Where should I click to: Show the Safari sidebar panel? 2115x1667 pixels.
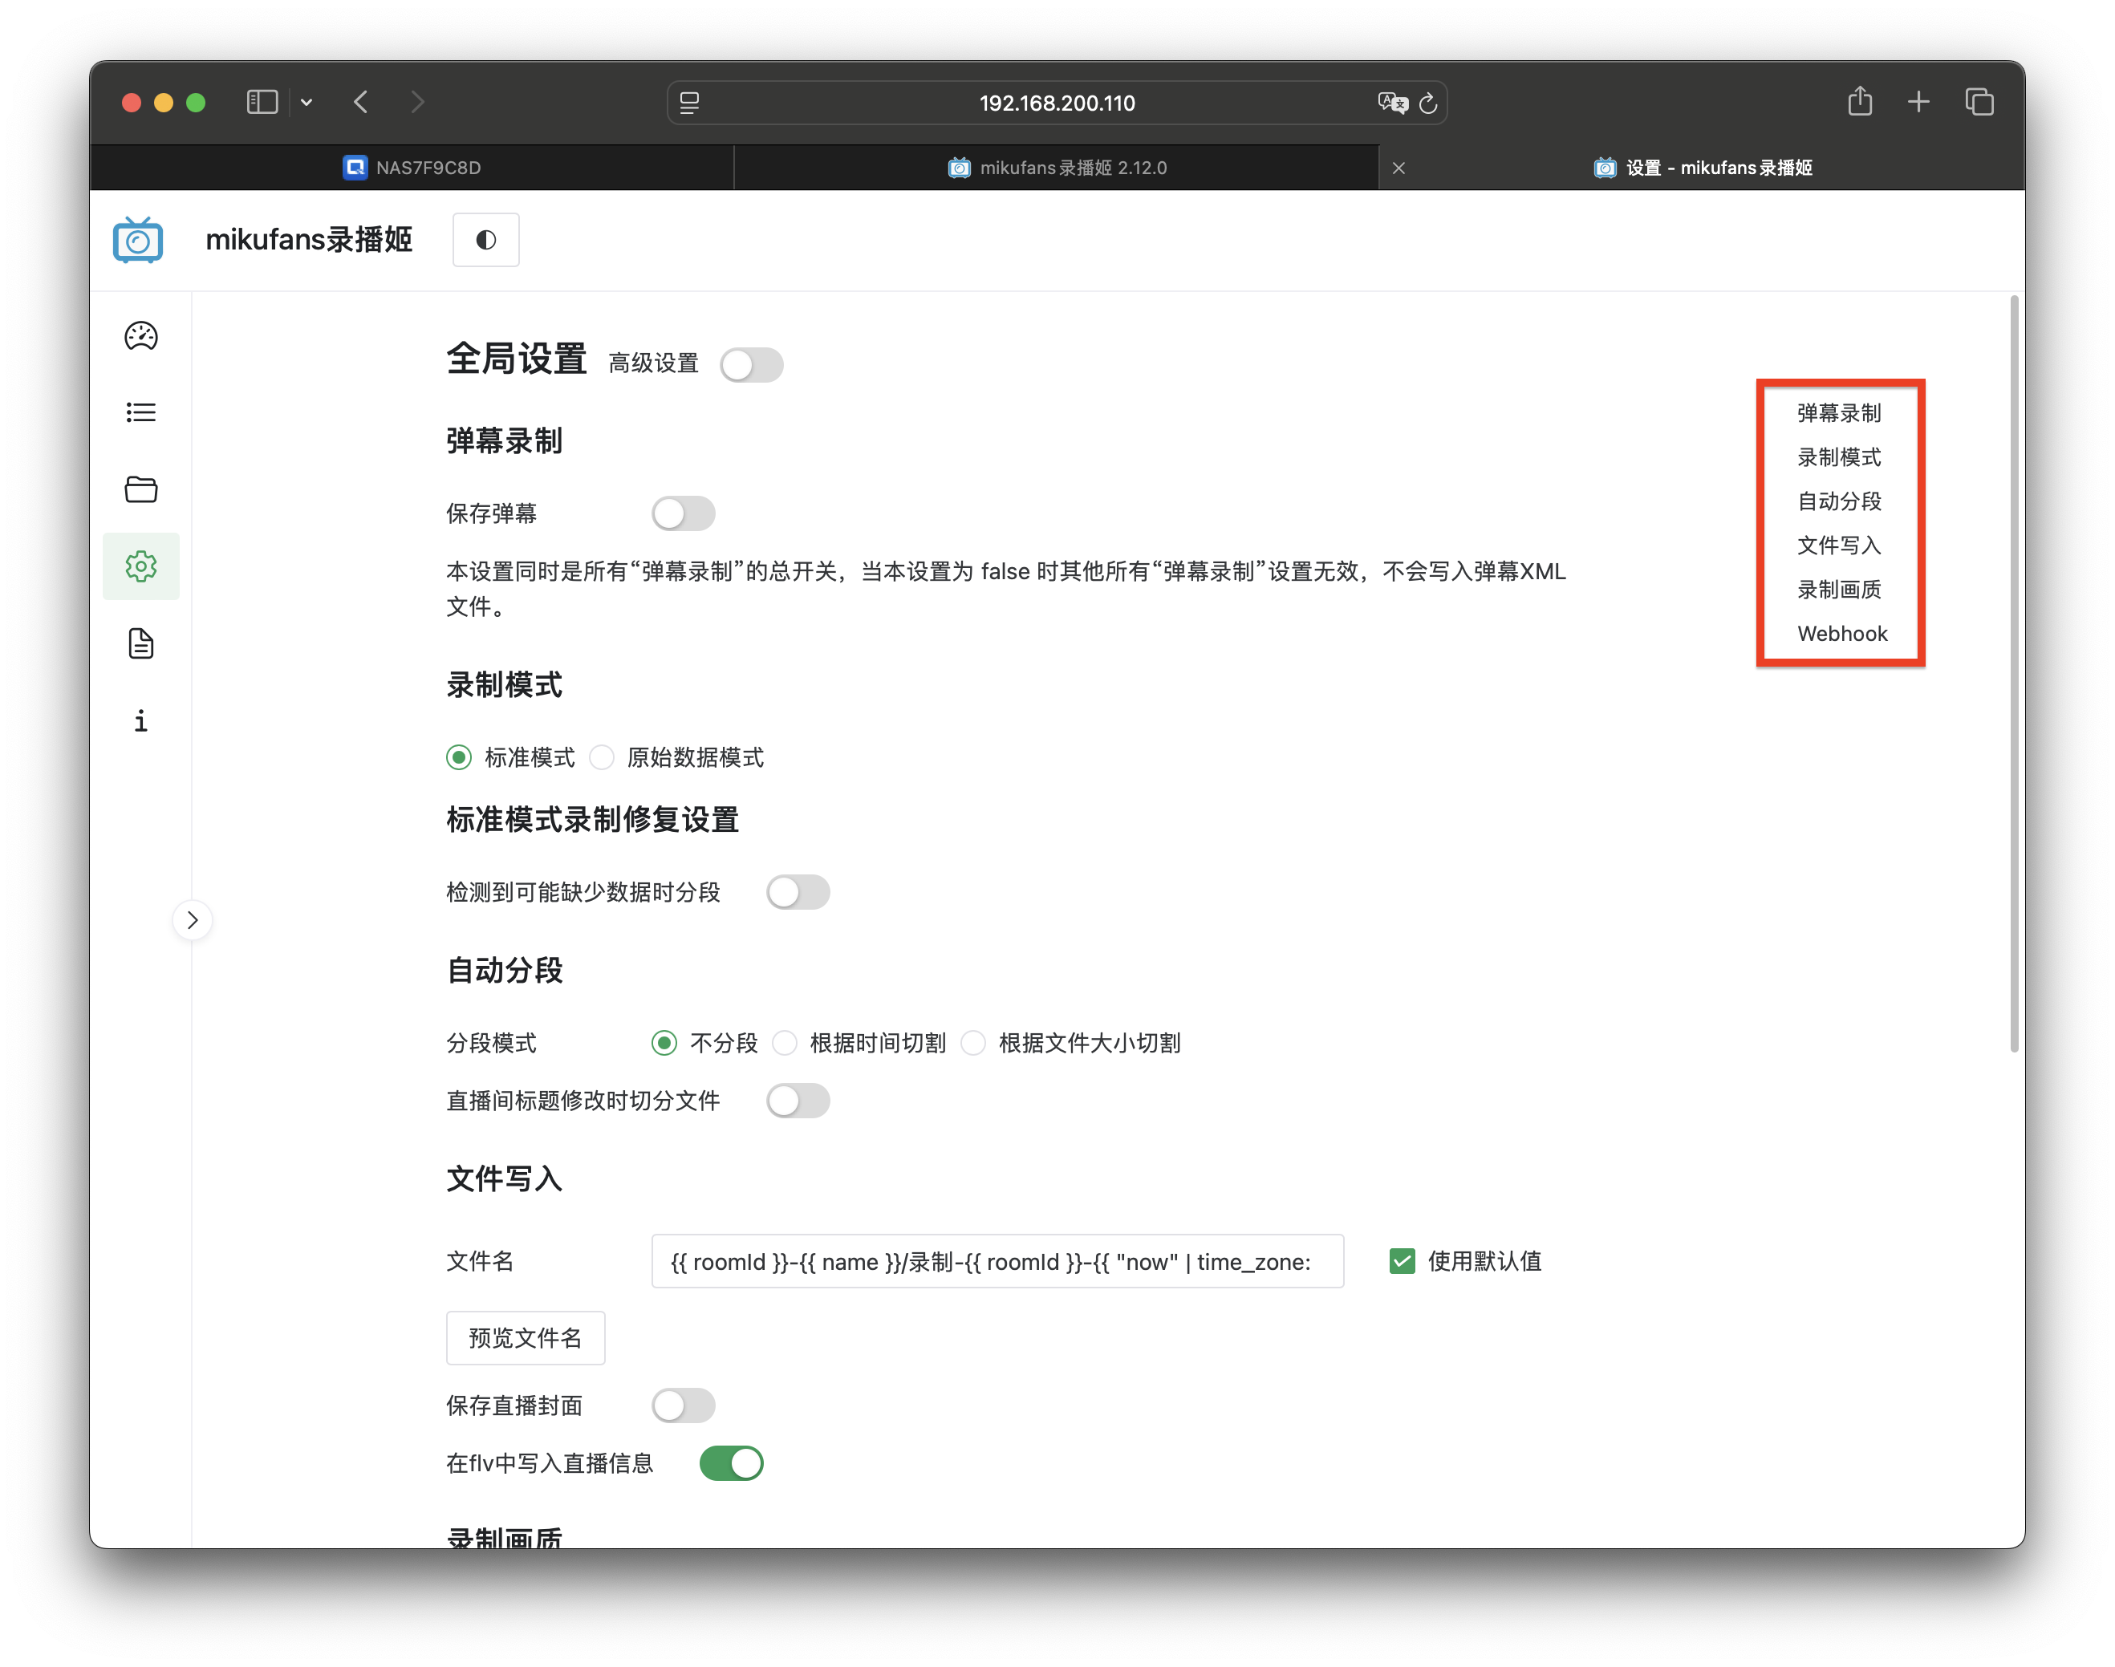tap(262, 102)
